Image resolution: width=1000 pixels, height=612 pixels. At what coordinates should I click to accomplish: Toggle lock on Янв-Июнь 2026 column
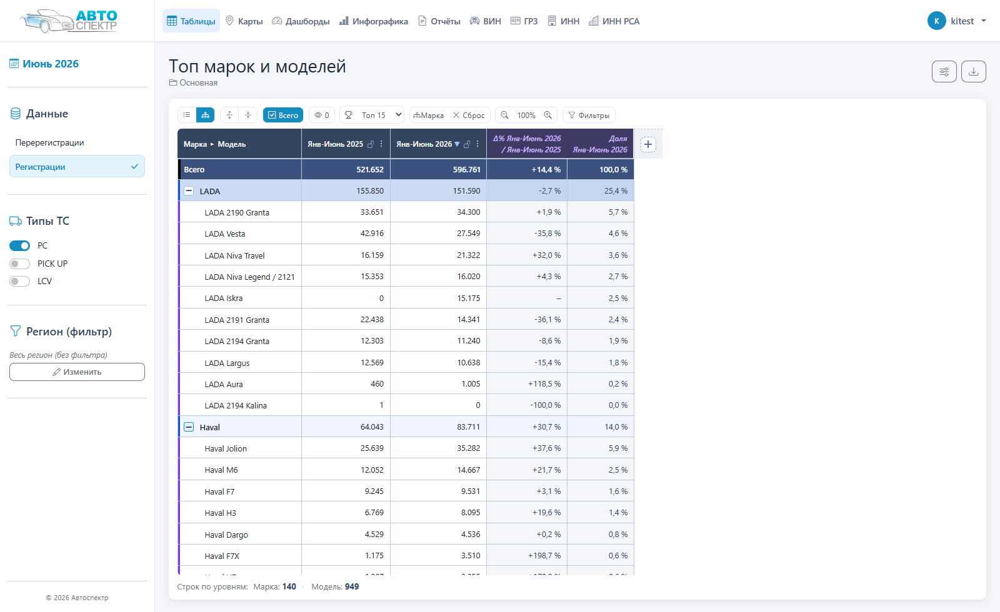pyautogui.click(x=467, y=144)
